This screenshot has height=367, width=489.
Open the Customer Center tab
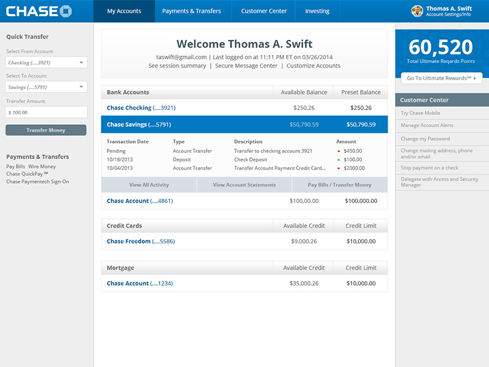click(263, 11)
